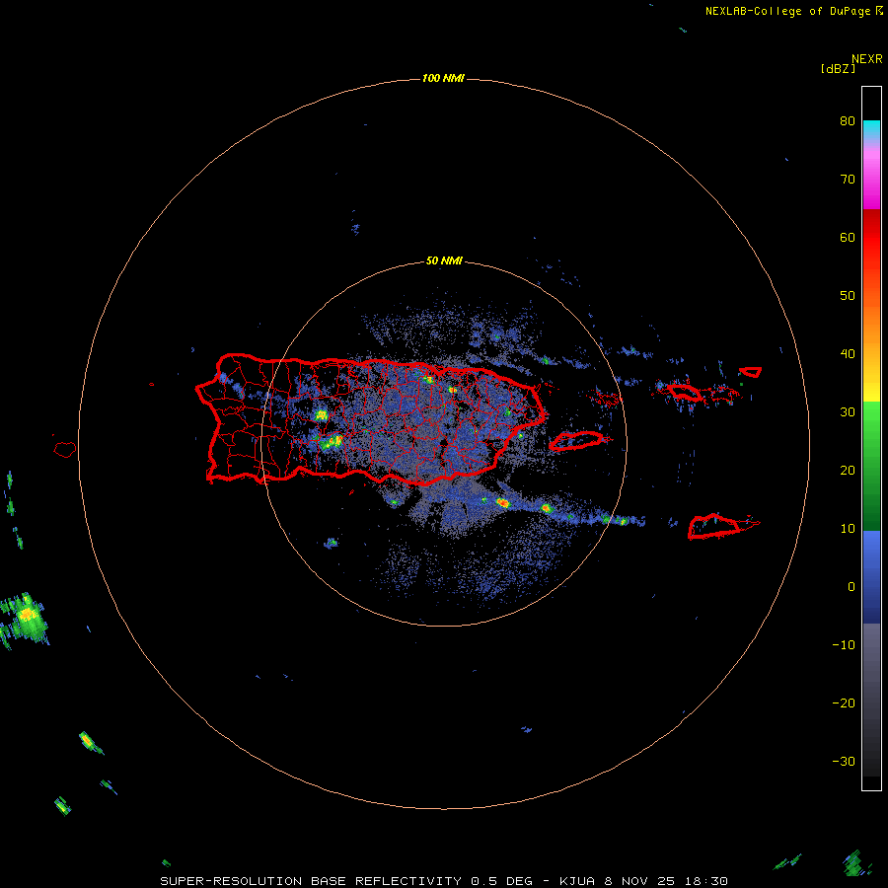Viewport: 888px width, 888px height.
Task: Click the 60 dBZ scale value
Action: click(848, 238)
